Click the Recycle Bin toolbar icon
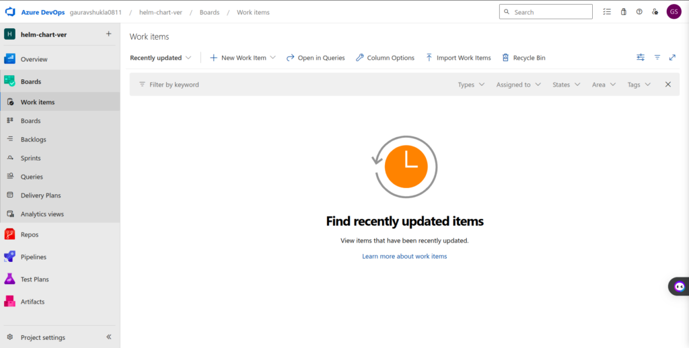This screenshot has width=689, height=348. [505, 58]
